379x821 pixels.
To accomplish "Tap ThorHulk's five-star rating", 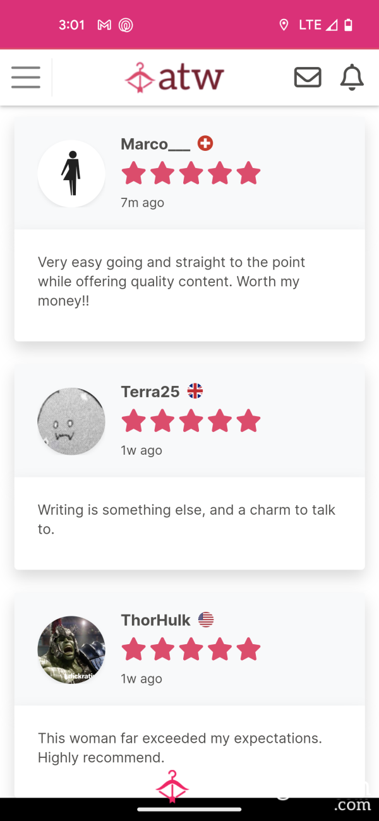I will click(191, 649).
